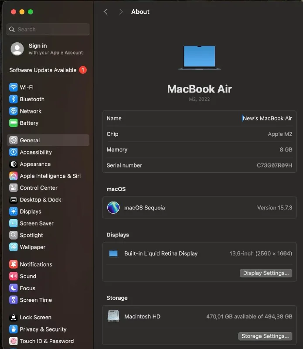Open the Control Center icon
Viewport: 303px width, 349px height.
14,188
